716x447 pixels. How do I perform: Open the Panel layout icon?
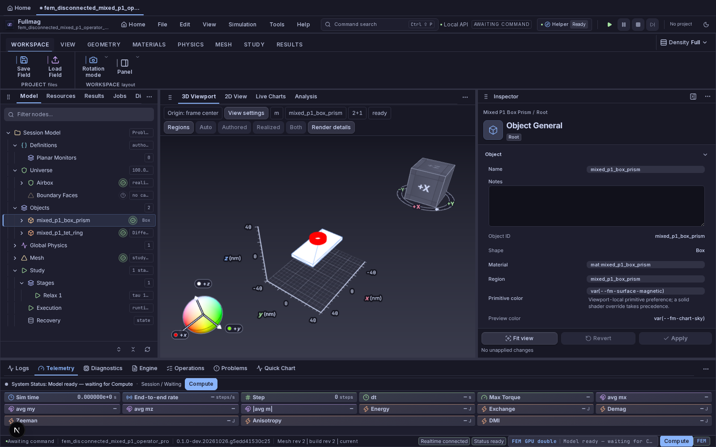124,63
